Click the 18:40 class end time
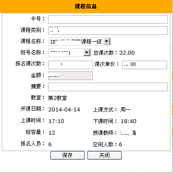The height and width of the screenshot is (173, 173). coord(129,121)
